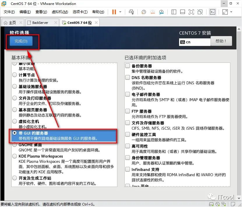
Task: Check the 高可用性 checkbox
Action: pos(128,146)
